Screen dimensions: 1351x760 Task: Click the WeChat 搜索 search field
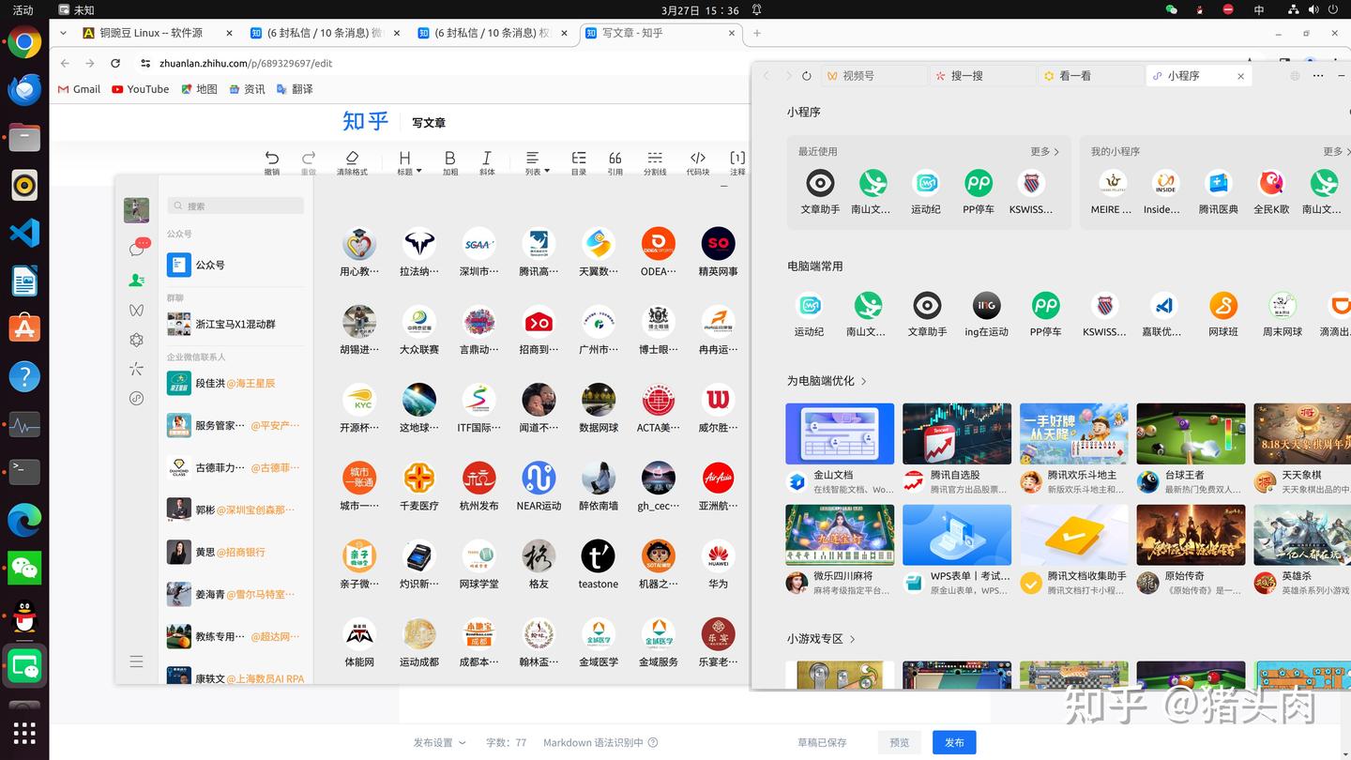[235, 205]
